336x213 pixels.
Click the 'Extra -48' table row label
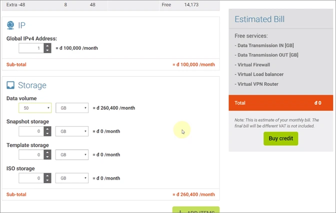point(15,4)
